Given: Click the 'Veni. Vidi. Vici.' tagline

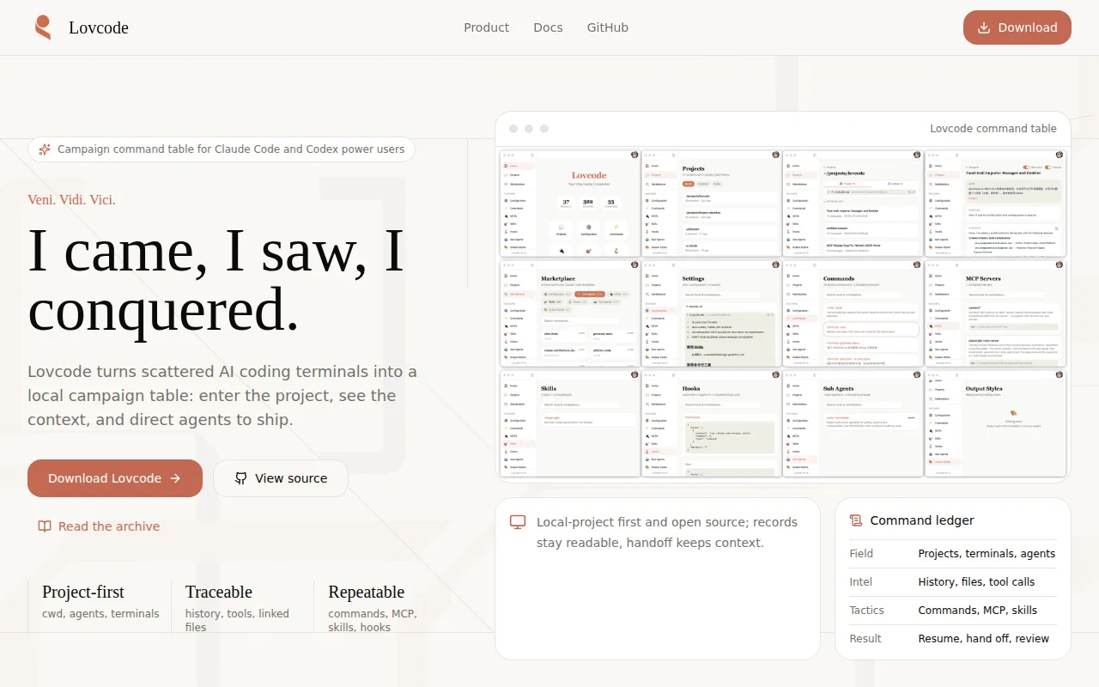Looking at the screenshot, I should click(71, 200).
